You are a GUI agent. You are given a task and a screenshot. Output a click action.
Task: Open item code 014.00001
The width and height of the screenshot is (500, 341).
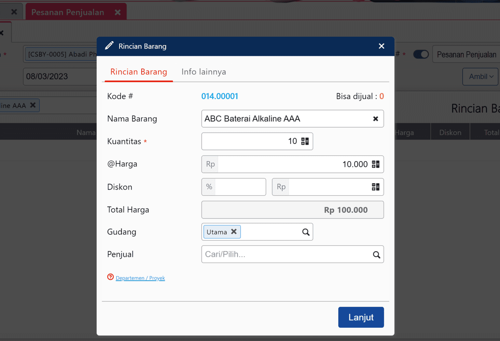click(220, 96)
